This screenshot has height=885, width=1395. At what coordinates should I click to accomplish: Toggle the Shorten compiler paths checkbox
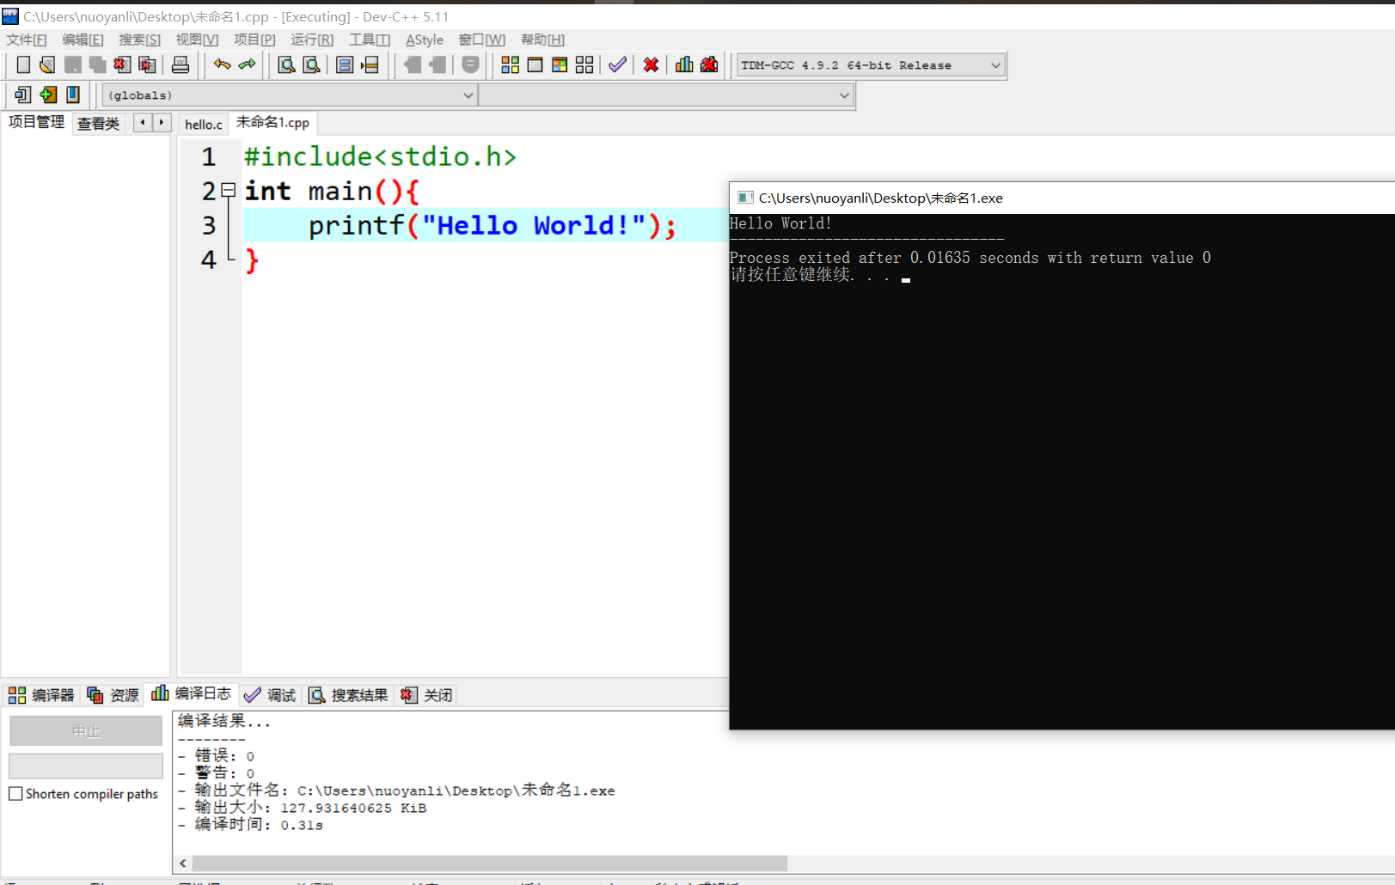coord(15,794)
